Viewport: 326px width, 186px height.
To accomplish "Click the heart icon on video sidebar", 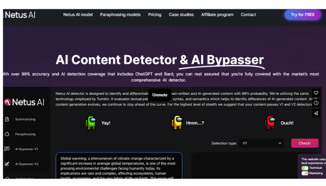I will click(316, 93).
